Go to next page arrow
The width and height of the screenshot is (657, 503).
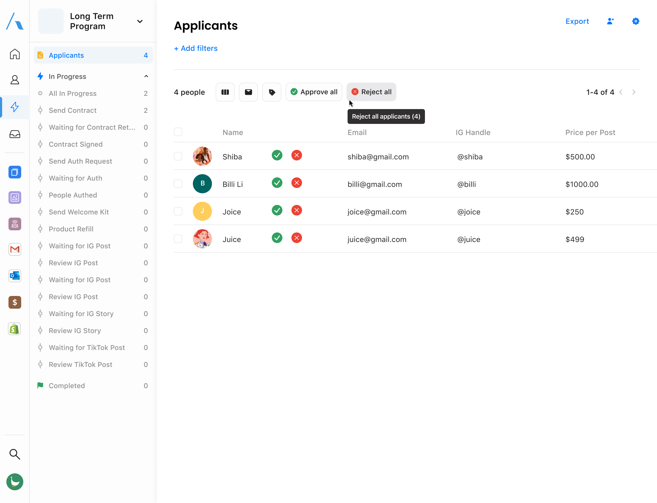pyautogui.click(x=634, y=92)
